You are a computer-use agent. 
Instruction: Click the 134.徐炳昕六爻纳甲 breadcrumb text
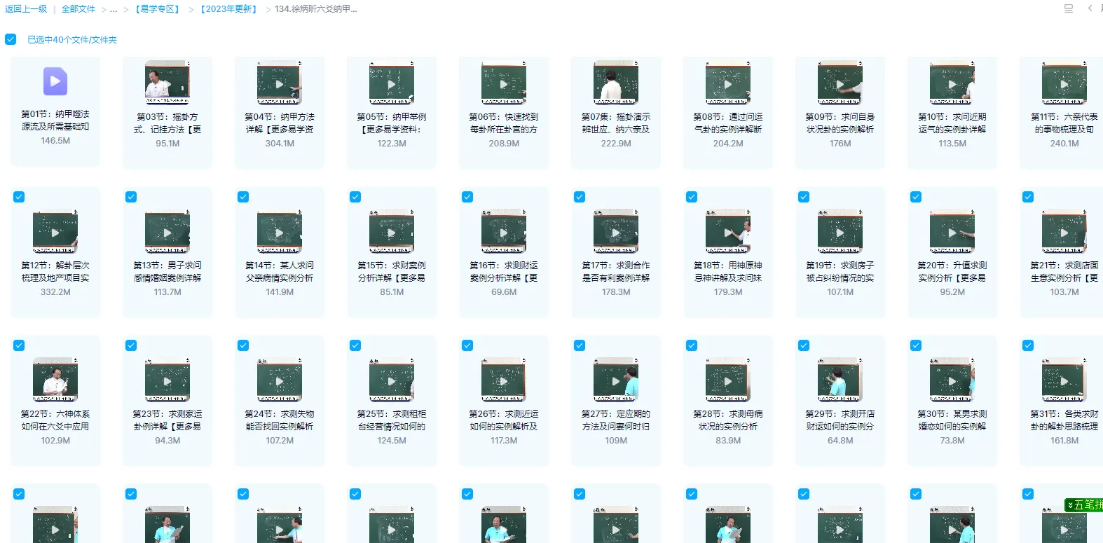point(316,9)
